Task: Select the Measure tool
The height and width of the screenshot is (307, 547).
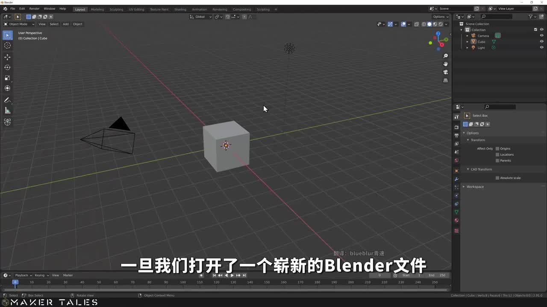Action: (x=7, y=110)
